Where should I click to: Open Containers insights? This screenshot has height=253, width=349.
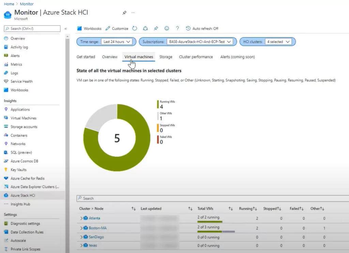[19, 136]
